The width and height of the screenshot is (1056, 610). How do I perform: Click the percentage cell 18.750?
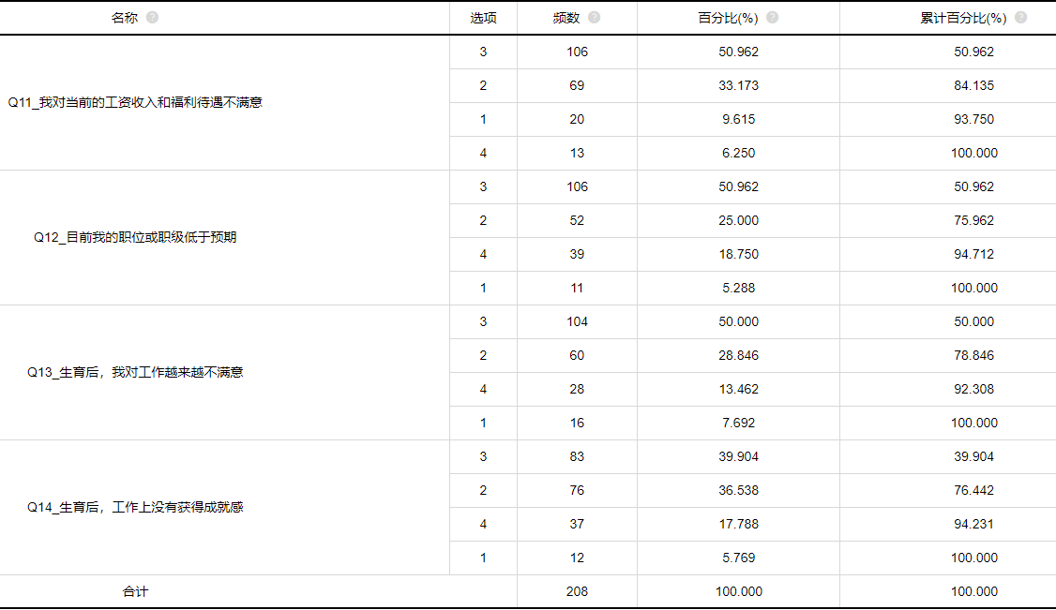[x=739, y=254]
